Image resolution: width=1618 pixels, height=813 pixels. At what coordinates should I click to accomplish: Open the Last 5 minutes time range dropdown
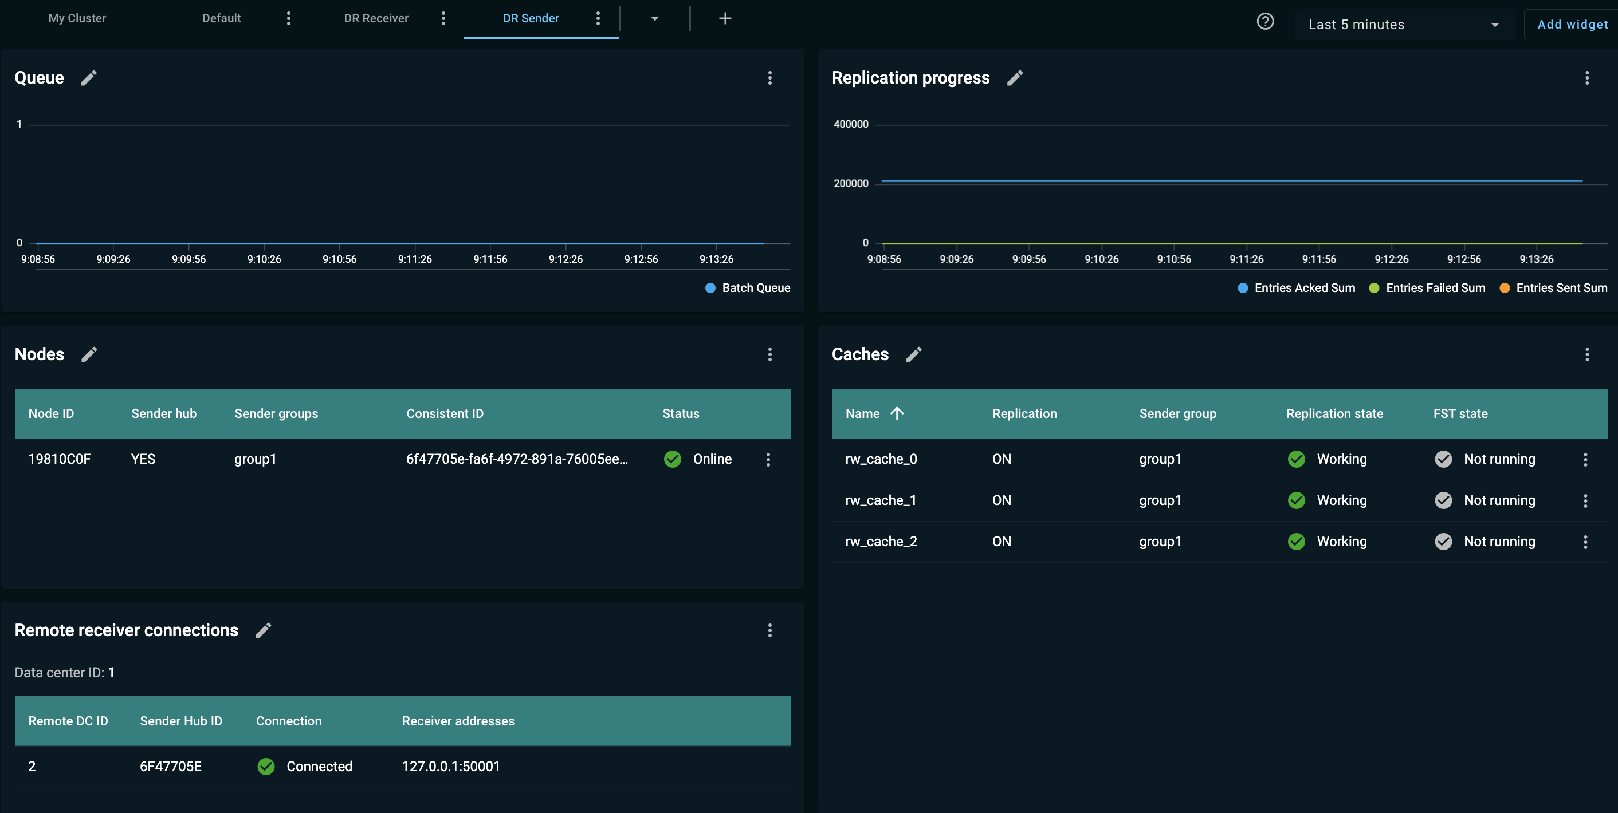click(x=1404, y=25)
